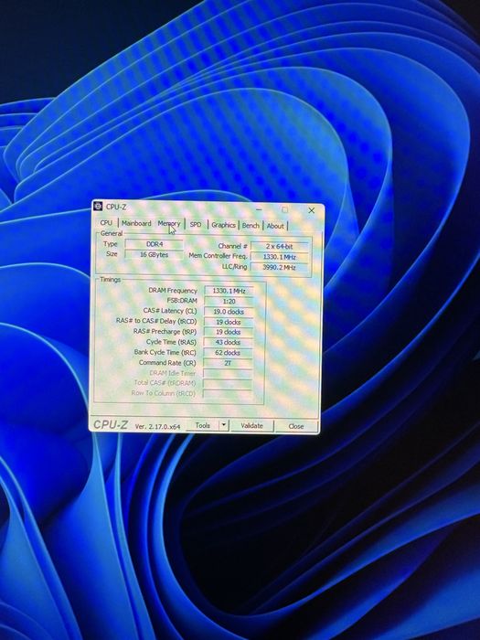Click the Channel # label
The width and height of the screenshot is (480, 640).
click(x=232, y=246)
